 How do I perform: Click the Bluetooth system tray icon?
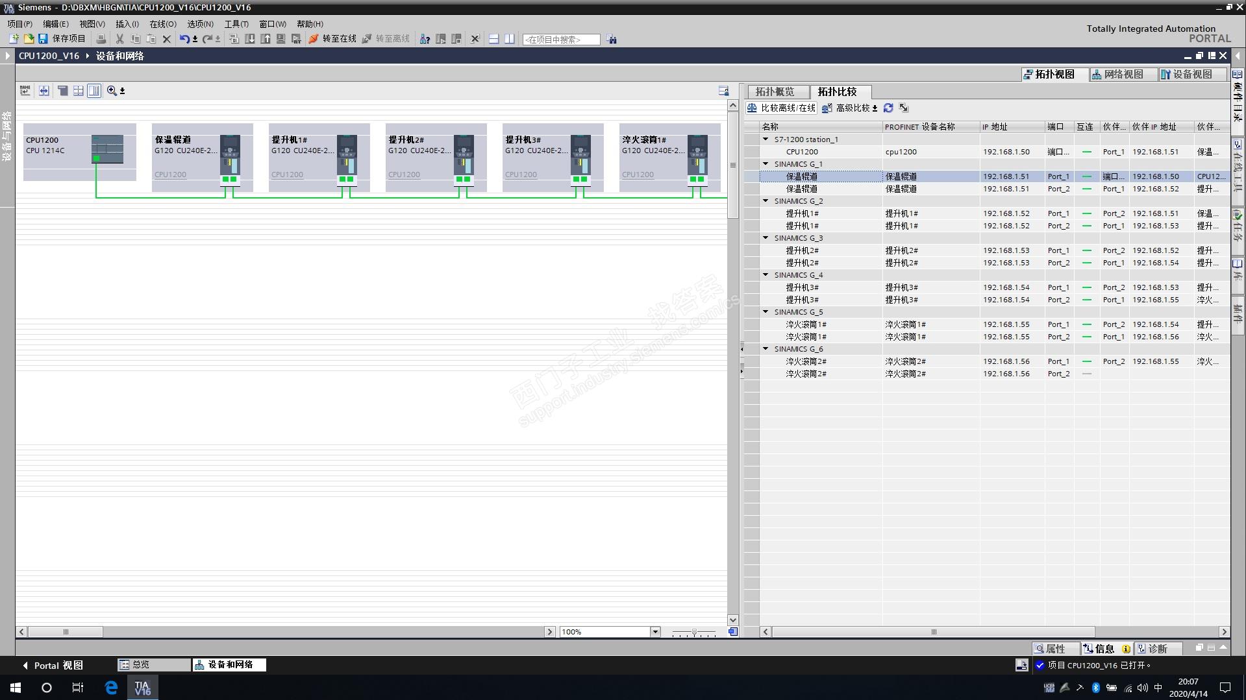click(x=1096, y=688)
